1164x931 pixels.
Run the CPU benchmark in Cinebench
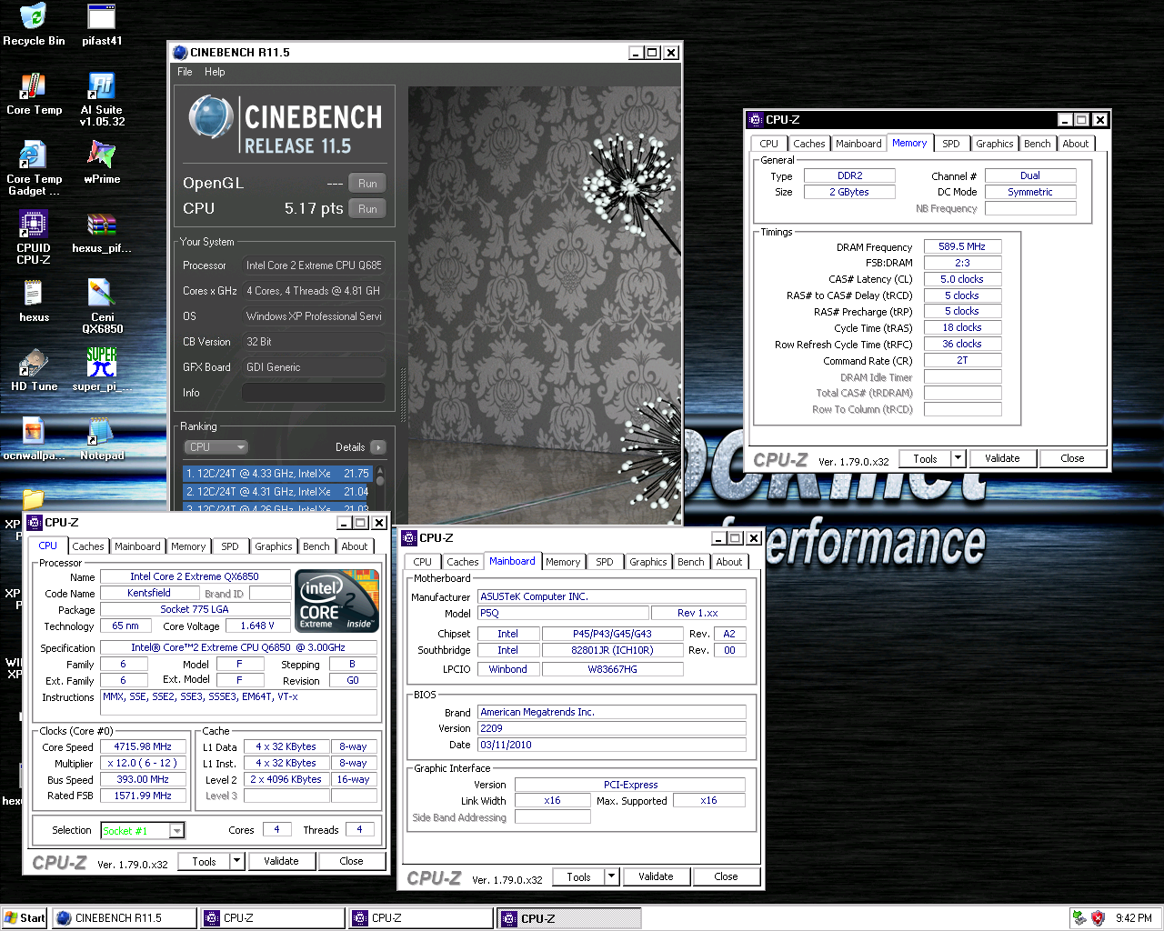click(x=367, y=209)
